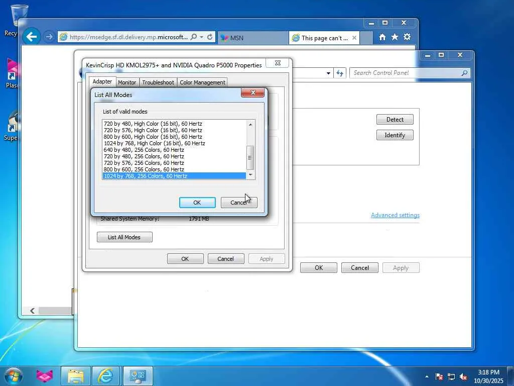Switch to the MSN tab in Internet Explorer

tap(253, 38)
